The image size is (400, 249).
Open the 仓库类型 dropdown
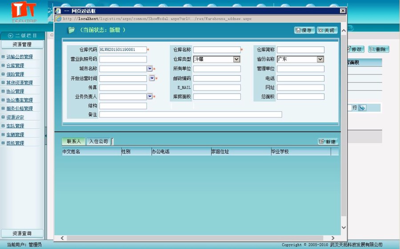237,59
